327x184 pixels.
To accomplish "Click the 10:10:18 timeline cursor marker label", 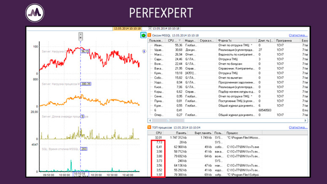I will point(80,173).
